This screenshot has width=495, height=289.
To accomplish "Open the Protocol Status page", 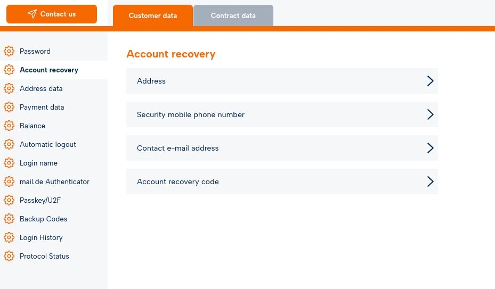I will [x=44, y=256].
